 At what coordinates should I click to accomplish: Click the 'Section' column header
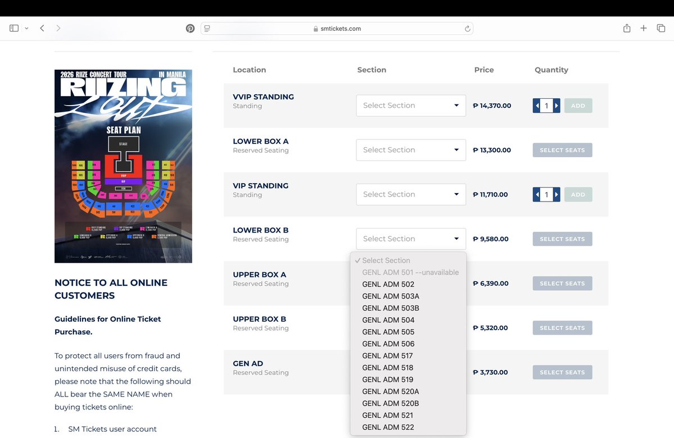(372, 70)
